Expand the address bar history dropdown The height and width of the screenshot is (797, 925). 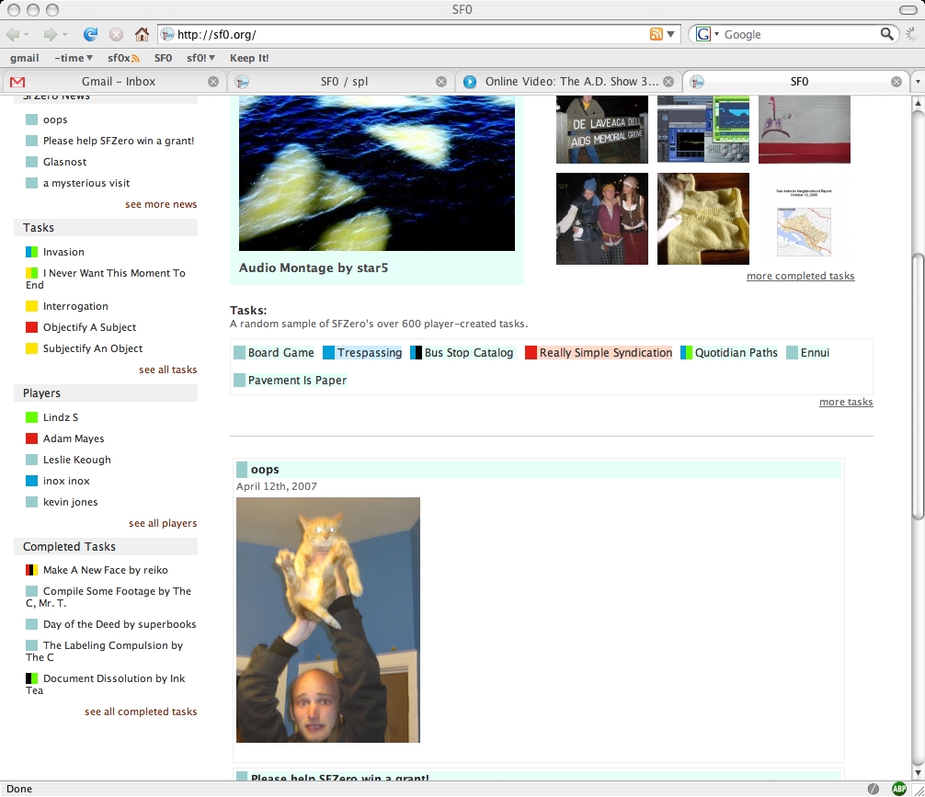(x=671, y=34)
